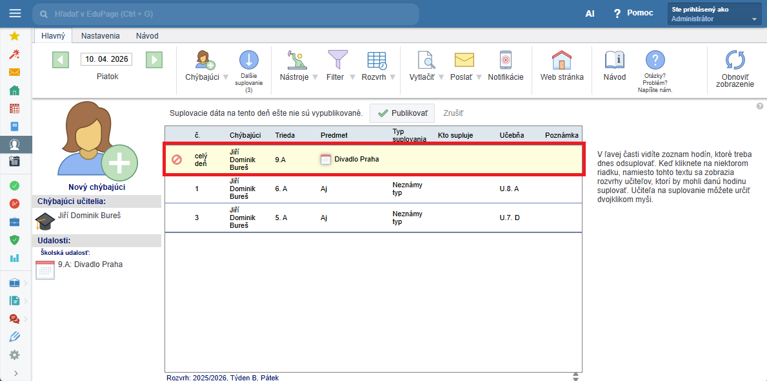Switch to the Návod tab
This screenshot has height=381, width=767.
click(x=147, y=36)
